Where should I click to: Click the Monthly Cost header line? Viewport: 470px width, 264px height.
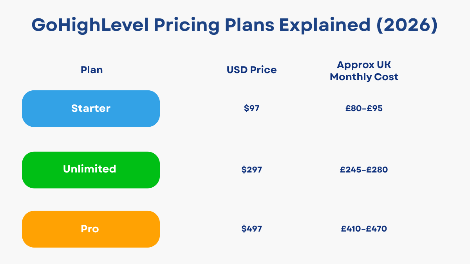coord(364,77)
